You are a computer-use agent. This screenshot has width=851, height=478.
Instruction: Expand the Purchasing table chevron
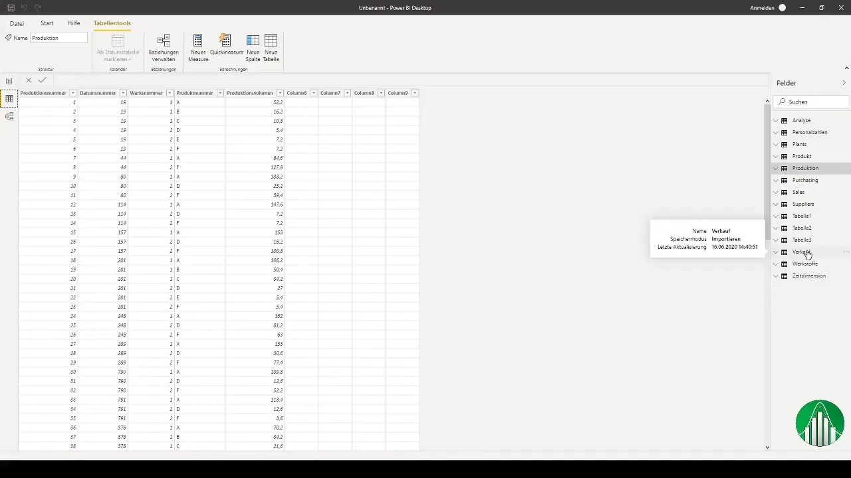point(775,181)
